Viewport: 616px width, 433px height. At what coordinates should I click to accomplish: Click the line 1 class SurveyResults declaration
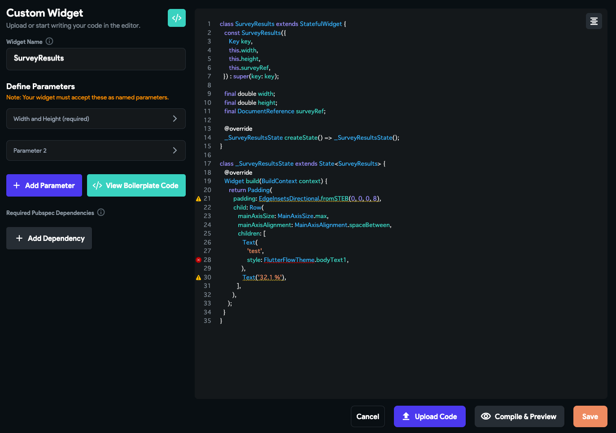click(283, 24)
